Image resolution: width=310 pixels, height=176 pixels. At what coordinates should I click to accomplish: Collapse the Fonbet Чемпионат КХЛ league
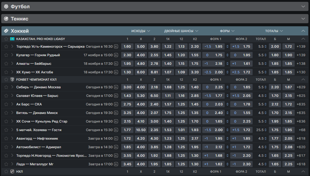[x=303, y=79]
